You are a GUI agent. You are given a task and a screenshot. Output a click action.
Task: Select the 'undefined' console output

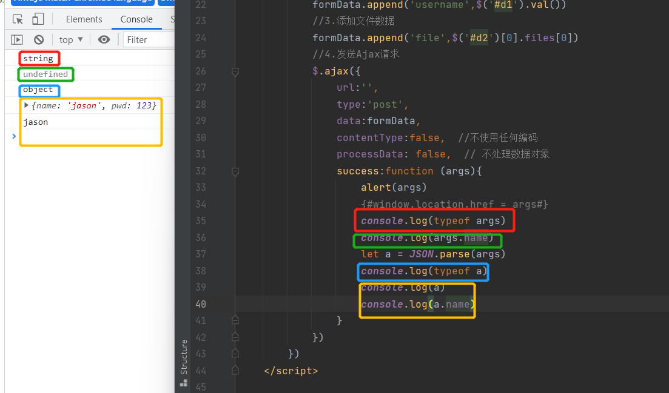(x=45, y=74)
